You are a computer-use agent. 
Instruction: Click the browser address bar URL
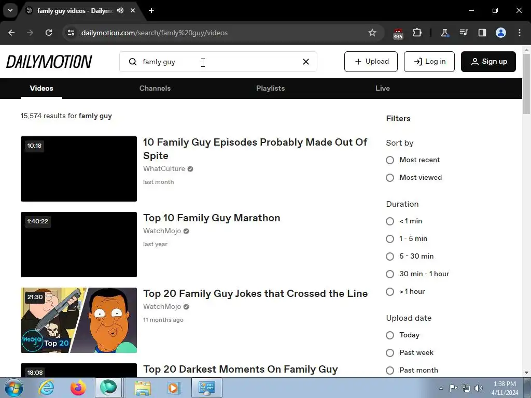click(x=155, y=33)
